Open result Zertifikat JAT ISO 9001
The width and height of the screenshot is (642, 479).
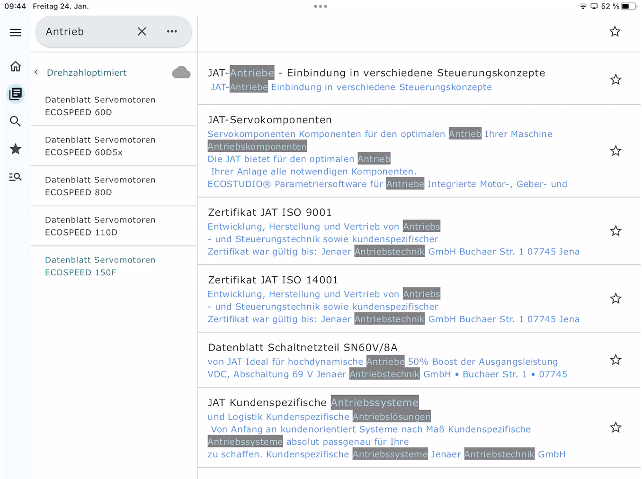[270, 212]
